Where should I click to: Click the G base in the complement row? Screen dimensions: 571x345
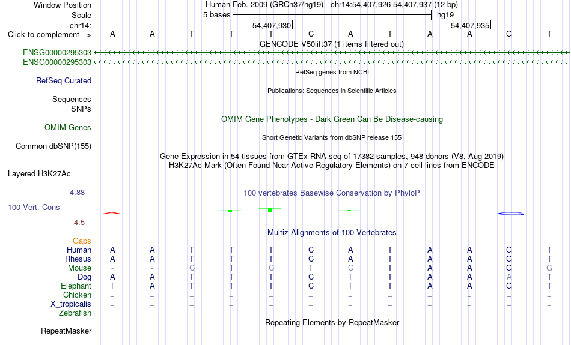(509, 34)
